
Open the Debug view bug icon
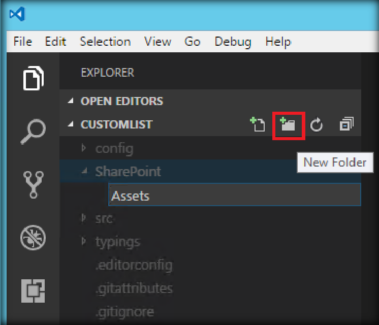click(33, 238)
